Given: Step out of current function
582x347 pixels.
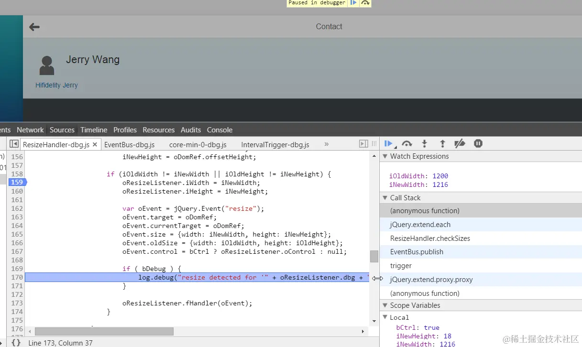Looking at the screenshot, I should coord(442,143).
